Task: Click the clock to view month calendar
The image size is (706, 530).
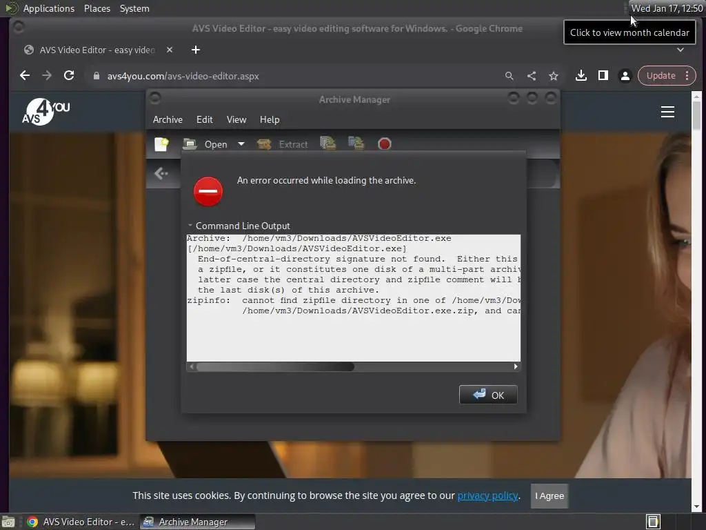Action: pos(667,8)
